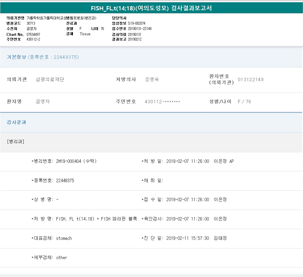Click hospital code value 30713

pos(31,24)
